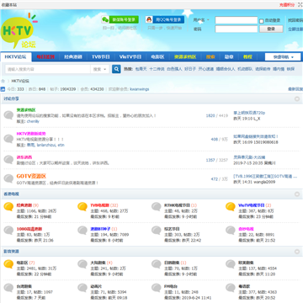Click the bubble icon beside 大陆剧集
The width and height of the screenshot is (303, 303).
82,264
